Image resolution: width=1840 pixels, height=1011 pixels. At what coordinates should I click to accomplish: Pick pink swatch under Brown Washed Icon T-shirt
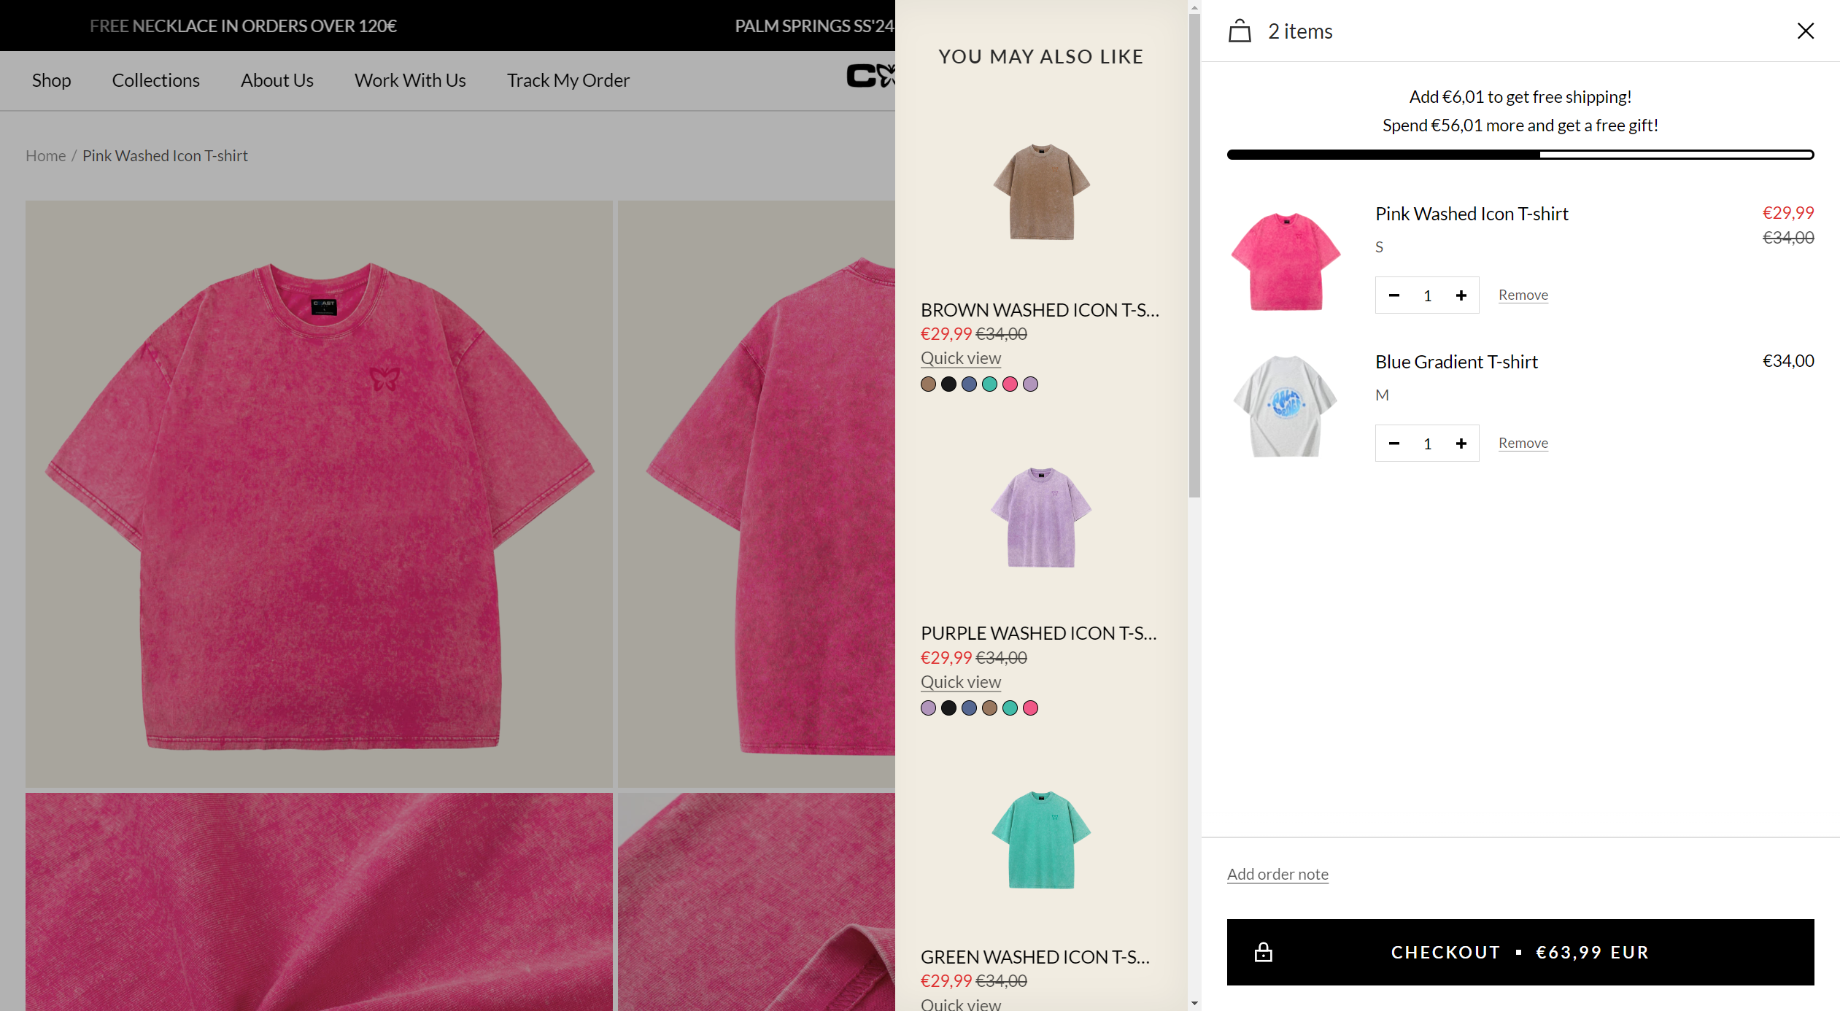[1009, 384]
